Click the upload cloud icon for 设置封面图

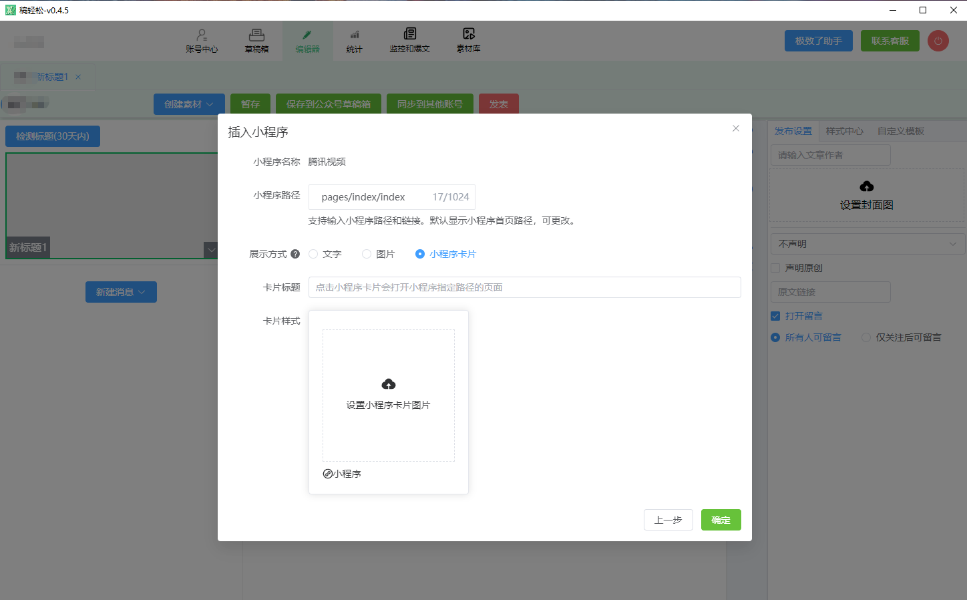click(x=867, y=186)
